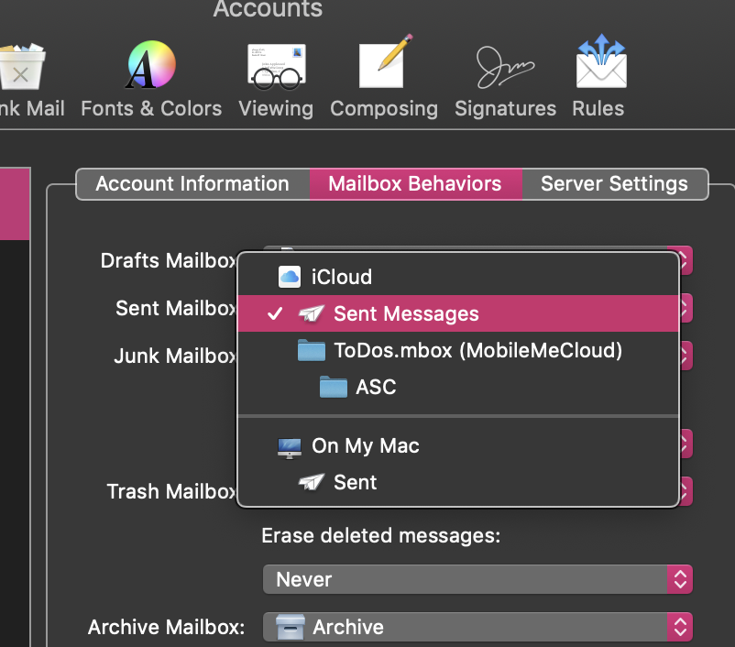Click the Composing pencil icon
735x647 pixels.
click(x=383, y=64)
